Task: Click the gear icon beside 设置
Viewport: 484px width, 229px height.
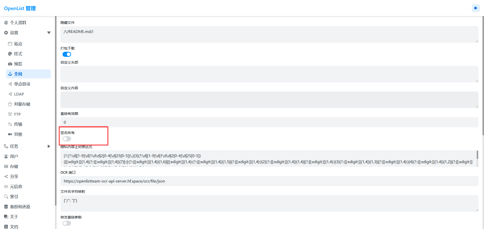Action: point(6,33)
